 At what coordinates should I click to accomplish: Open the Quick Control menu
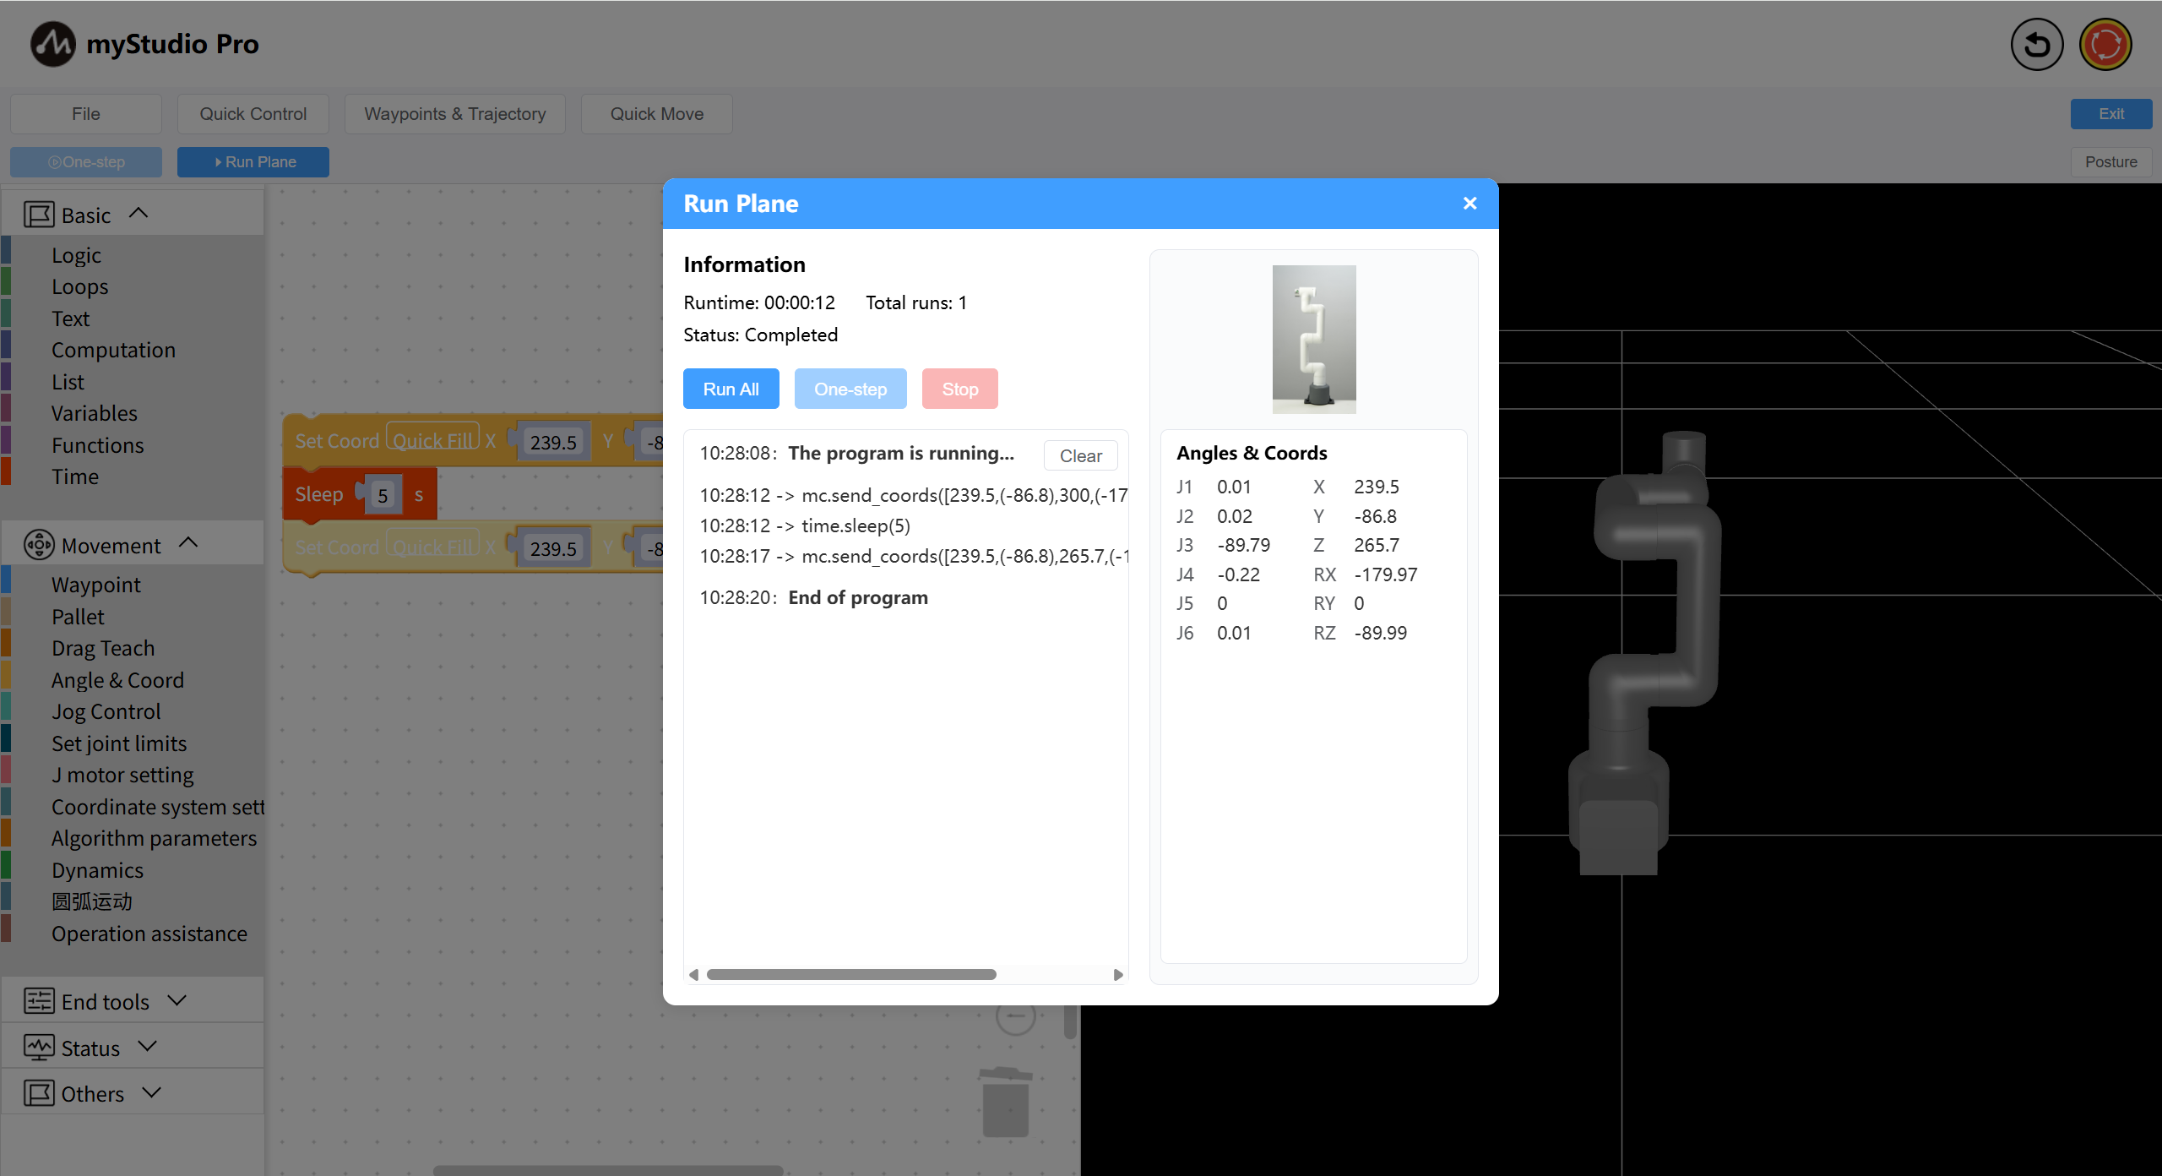(253, 114)
